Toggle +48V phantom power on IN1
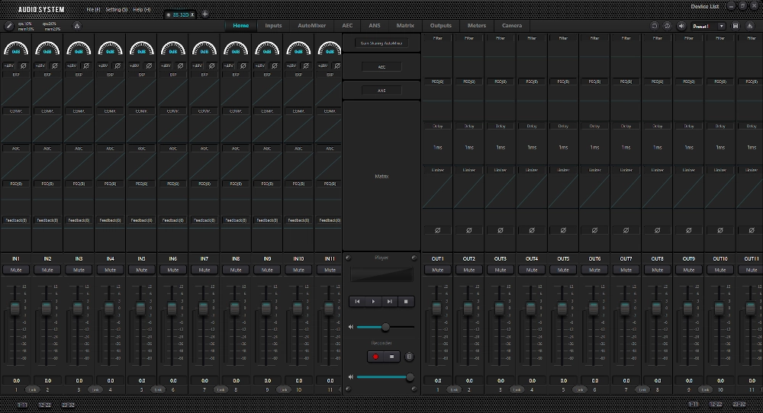 point(8,66)
